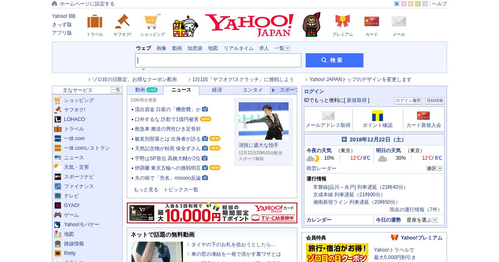Click ポイント確認 T-point icon
The image size is (499, 262).
pyautogui.click(x=378, y=116)
